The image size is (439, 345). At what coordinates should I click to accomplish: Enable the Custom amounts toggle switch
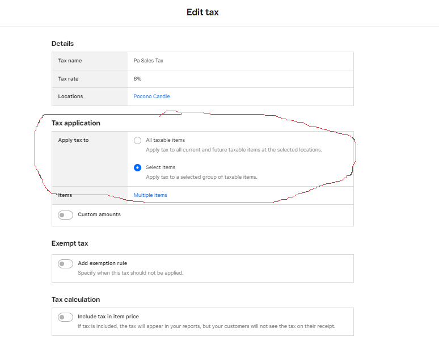[65, 215]
